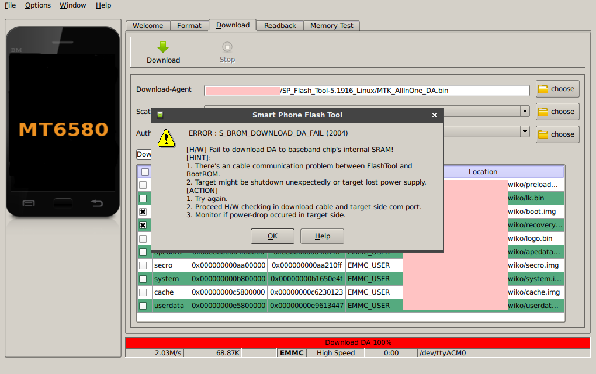
Task: Click OK in the error dialog
Action: (272, 236)
